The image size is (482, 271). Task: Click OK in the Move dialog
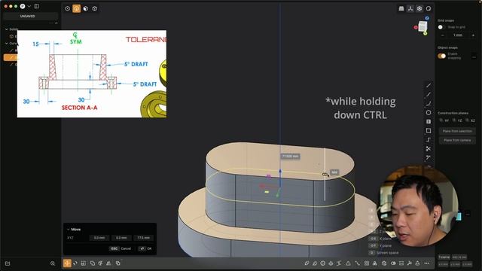[x=145, y=248]
